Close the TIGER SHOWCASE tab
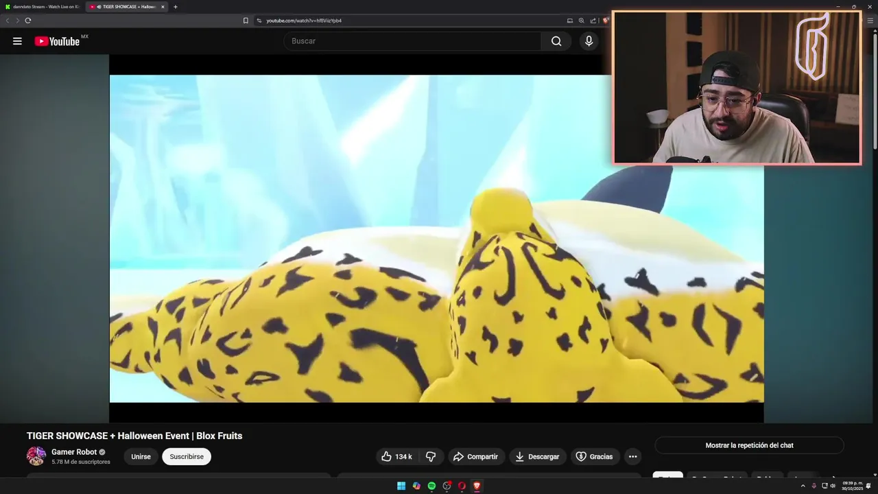 163,7
